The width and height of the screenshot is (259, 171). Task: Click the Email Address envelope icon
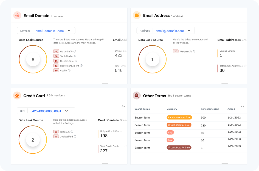137,15
